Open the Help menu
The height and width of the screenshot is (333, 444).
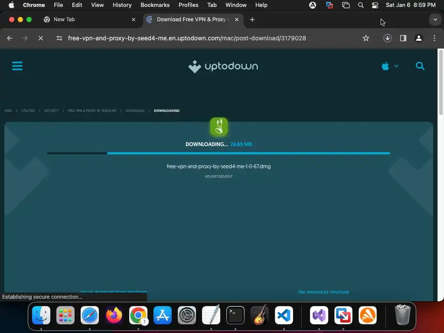[x=261, y=5]
